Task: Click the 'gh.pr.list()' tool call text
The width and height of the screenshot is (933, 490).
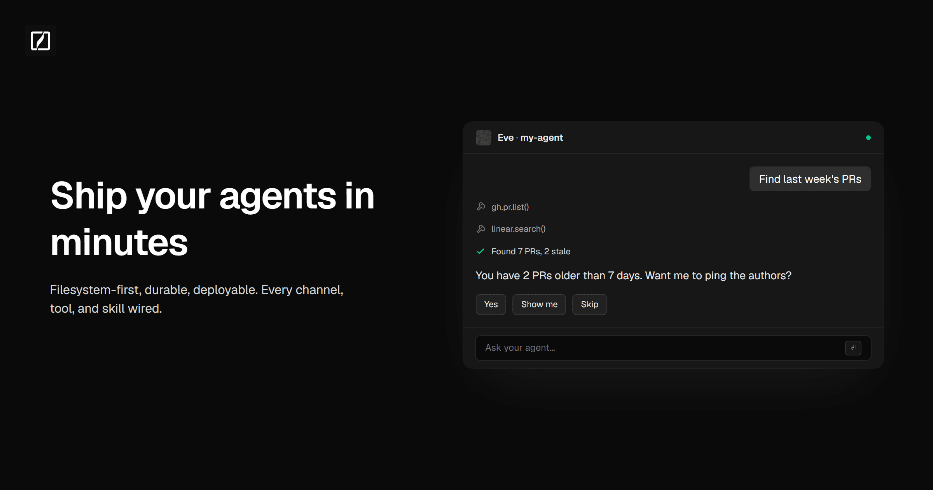Action: 510,207
